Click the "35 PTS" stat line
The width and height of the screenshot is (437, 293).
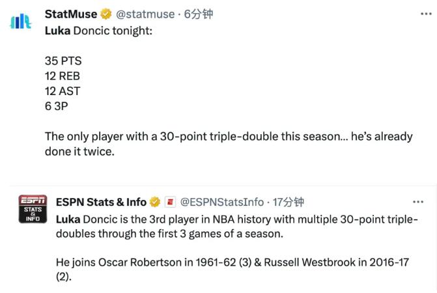[x=63, y=61]
